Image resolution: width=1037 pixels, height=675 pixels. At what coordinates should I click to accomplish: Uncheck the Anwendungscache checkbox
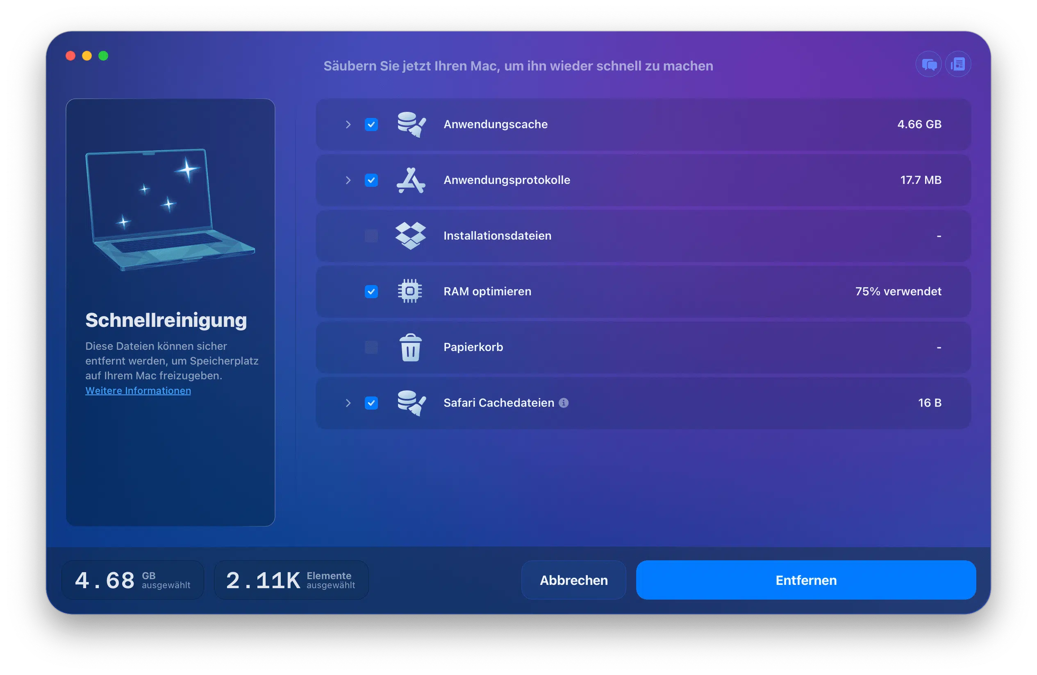[x=371, y=125]
